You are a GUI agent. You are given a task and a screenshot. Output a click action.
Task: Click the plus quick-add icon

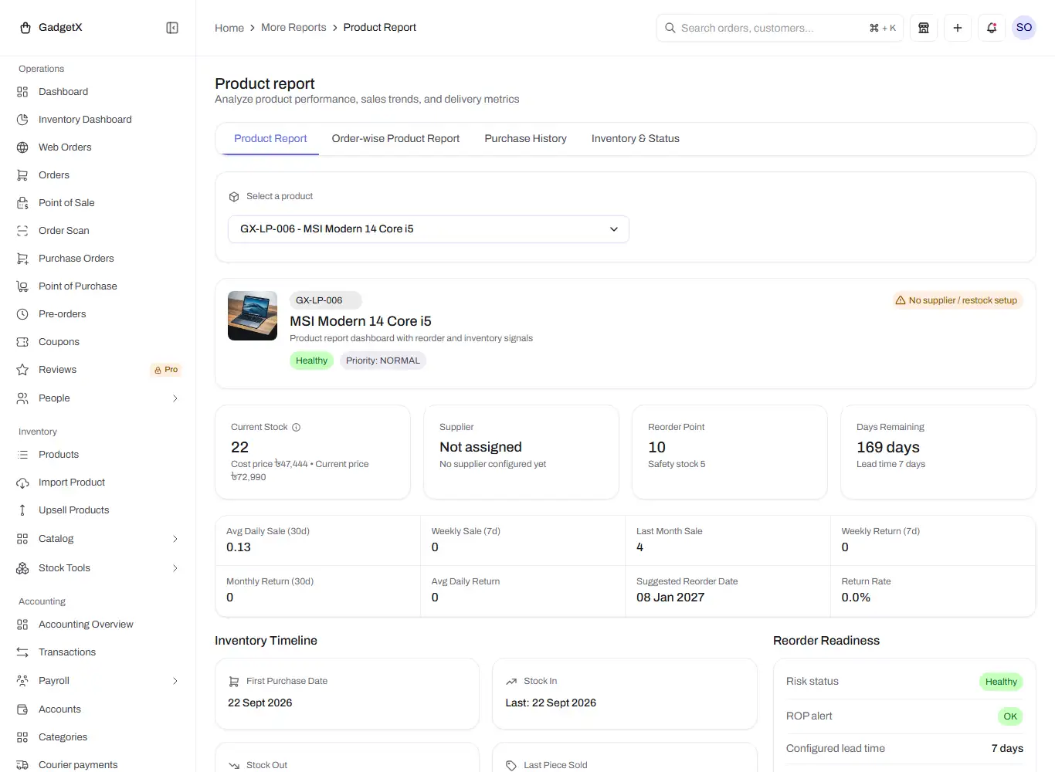click(958, 28)
